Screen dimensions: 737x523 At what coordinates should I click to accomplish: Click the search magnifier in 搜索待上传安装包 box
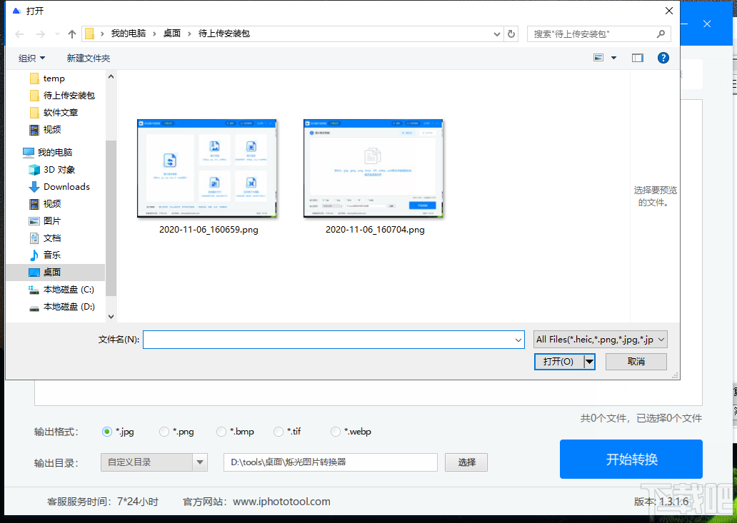[660, 34]
